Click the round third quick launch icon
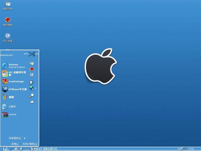The width and height of the screenshot is (201, 151). (x=21, y=149)
